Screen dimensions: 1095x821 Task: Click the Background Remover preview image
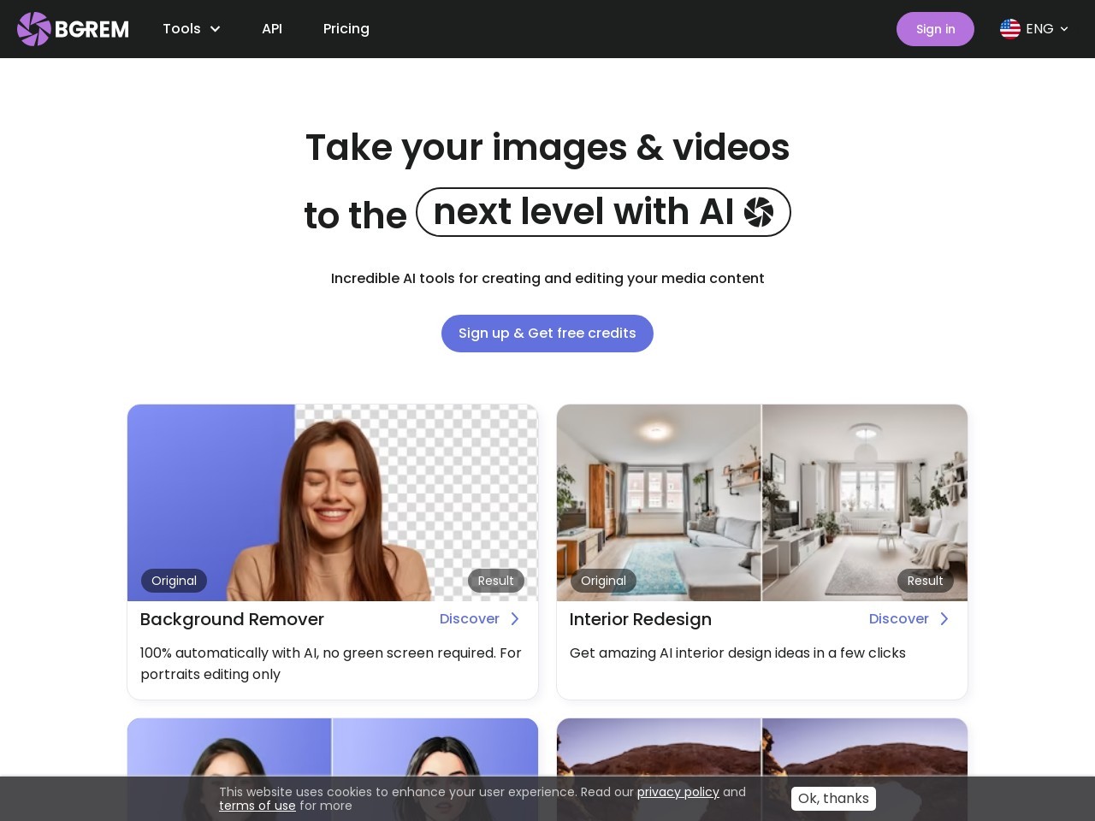tap(333, 503)
